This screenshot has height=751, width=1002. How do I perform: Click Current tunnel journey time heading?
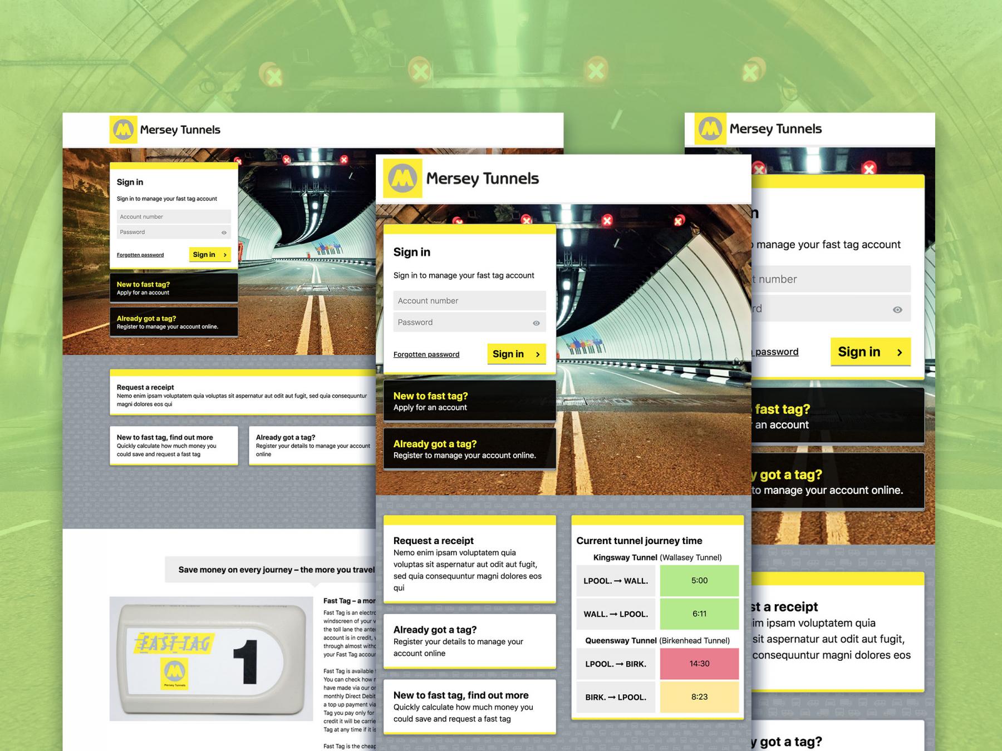639,541
